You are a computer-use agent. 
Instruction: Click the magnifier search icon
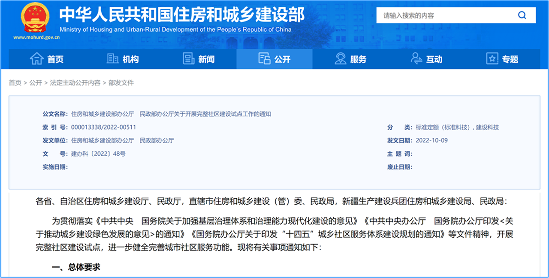pos(522,15)
